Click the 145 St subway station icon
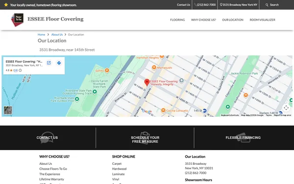294x184 pixels. point(204,110)
